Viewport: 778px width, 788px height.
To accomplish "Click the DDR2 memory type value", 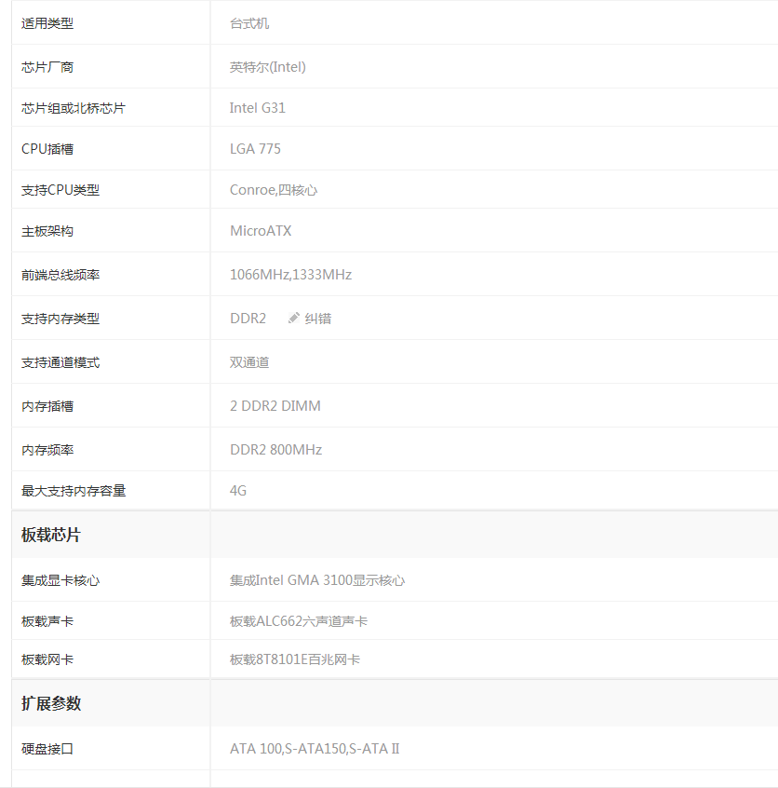I will tap(248, 319).
